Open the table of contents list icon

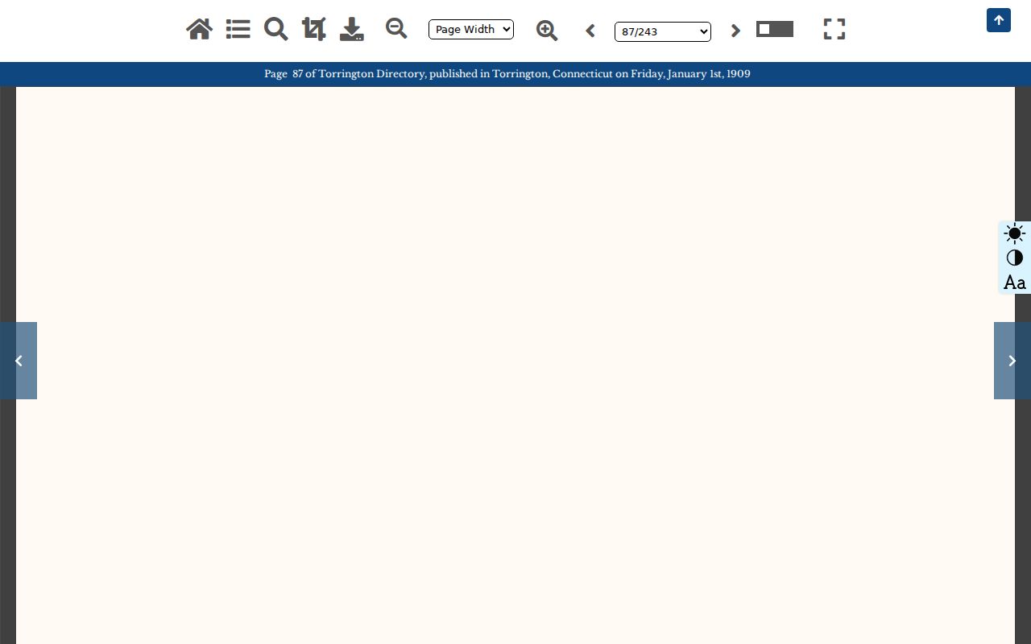point(238,30)
